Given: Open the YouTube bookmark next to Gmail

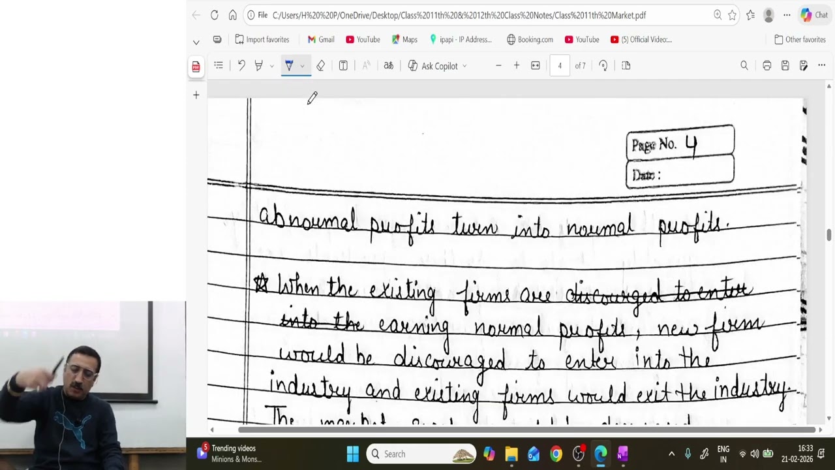Looking at the screenshot, I should (x=363, y=40).
